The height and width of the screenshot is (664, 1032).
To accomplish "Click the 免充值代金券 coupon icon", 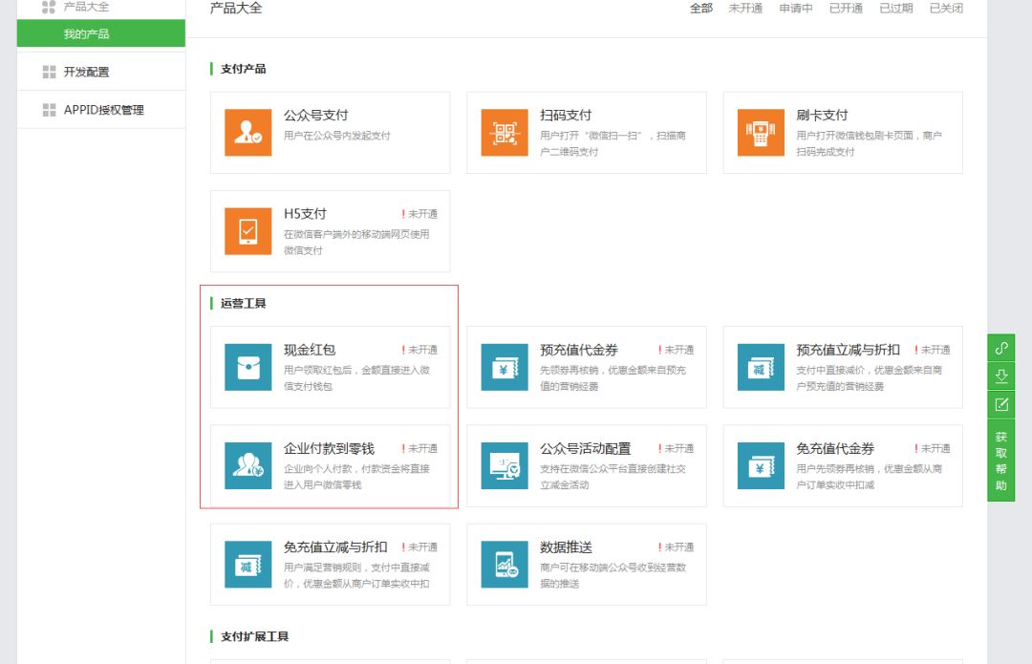I will 761,466.
